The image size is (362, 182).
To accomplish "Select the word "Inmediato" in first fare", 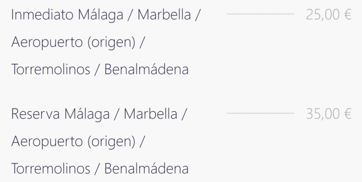I will [x=42, y=15].
